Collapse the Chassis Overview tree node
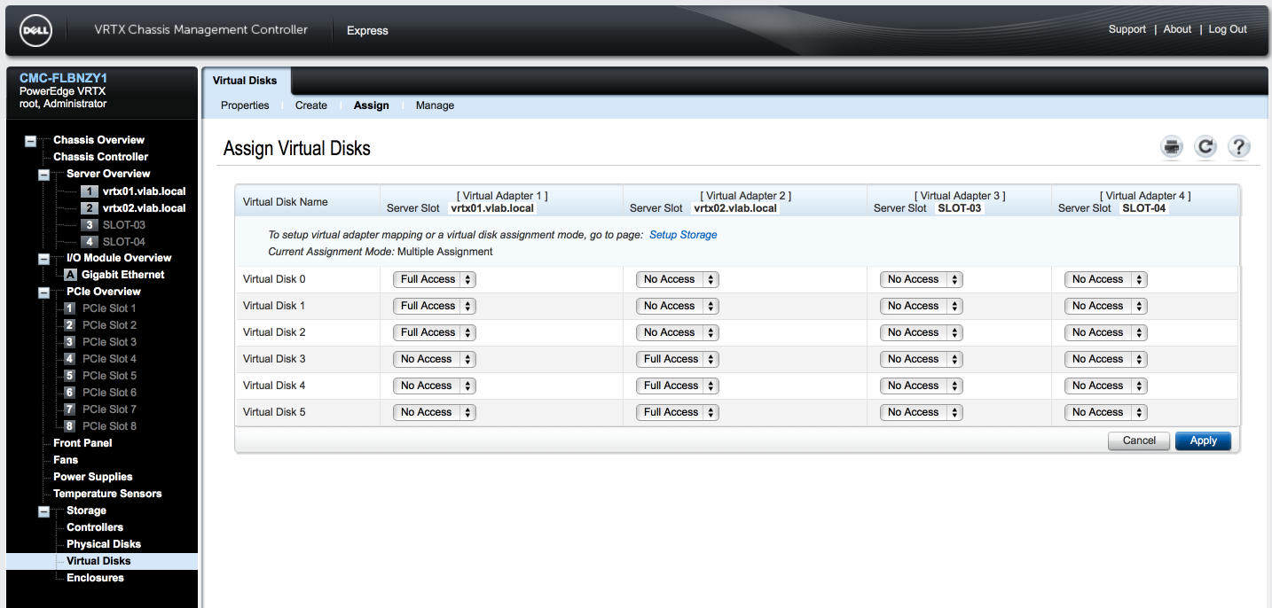 [31, 141]
